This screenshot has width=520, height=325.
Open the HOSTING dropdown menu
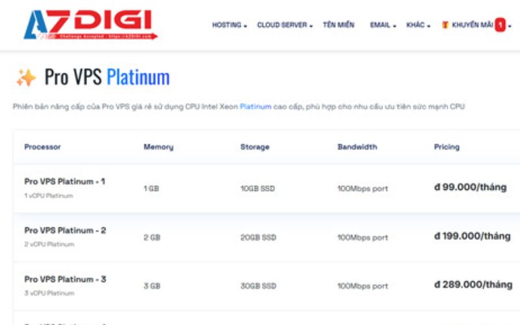(x=229, y=25)
